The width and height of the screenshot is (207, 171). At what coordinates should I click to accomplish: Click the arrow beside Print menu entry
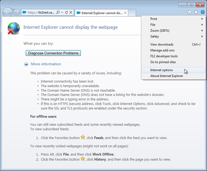pos(202,19)
